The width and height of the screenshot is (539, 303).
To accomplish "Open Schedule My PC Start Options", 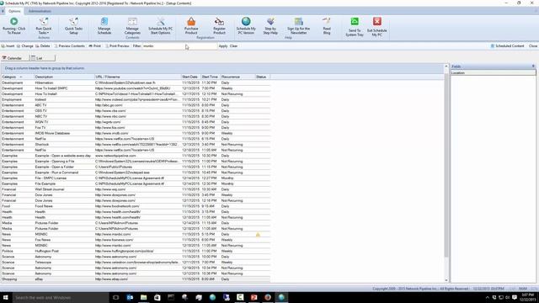I will [160, 25].
